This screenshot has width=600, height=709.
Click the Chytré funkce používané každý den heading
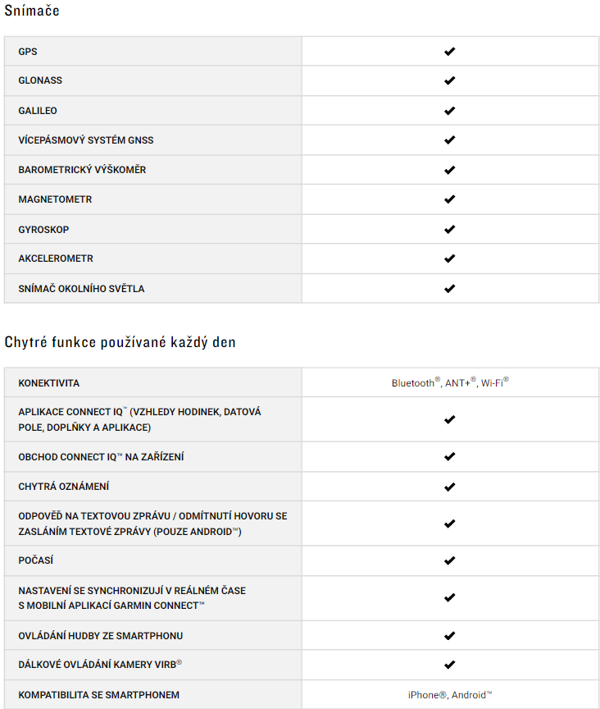(120, 342)
